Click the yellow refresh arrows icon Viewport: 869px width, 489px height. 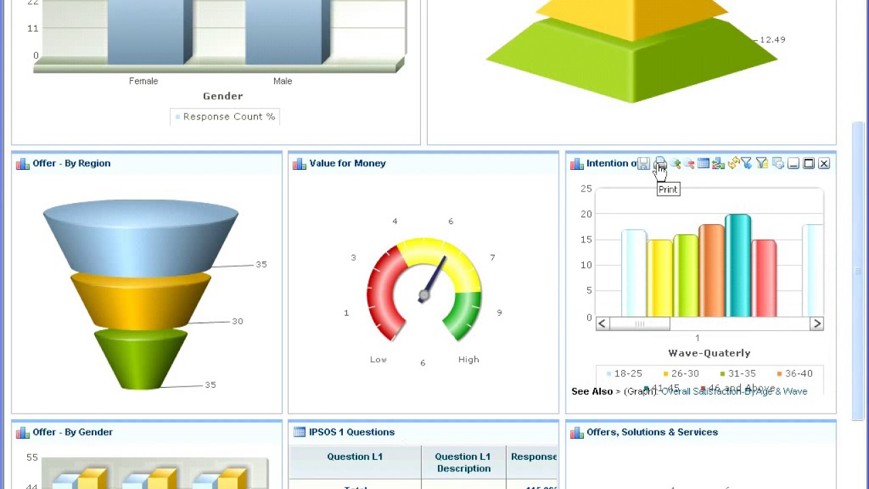coord(733,164)
